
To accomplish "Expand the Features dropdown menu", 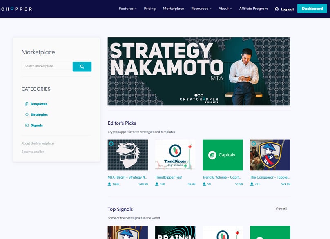I will point(127,9).
